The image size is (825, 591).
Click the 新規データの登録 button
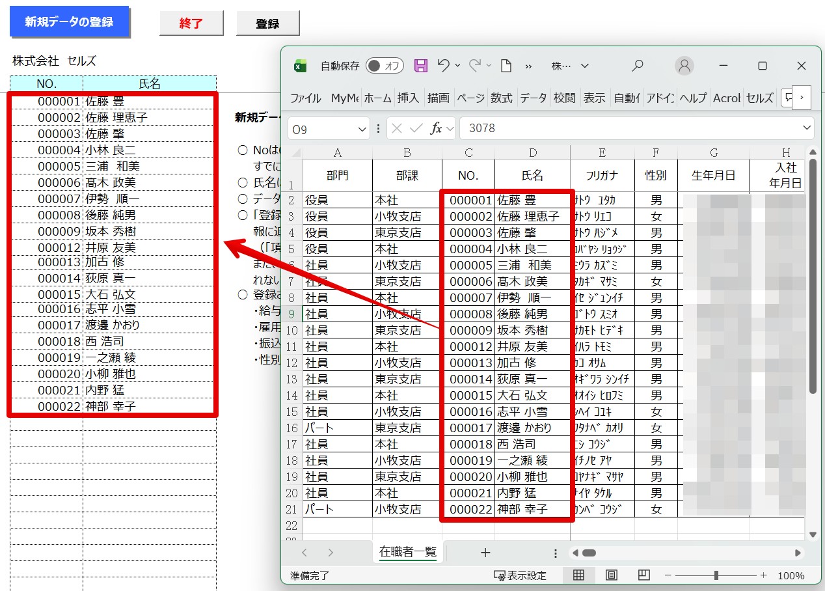tap(70, 22)
